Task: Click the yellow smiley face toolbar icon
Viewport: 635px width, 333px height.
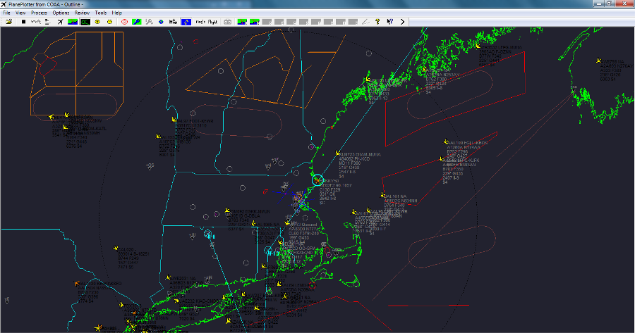Action: pos(110,22)
